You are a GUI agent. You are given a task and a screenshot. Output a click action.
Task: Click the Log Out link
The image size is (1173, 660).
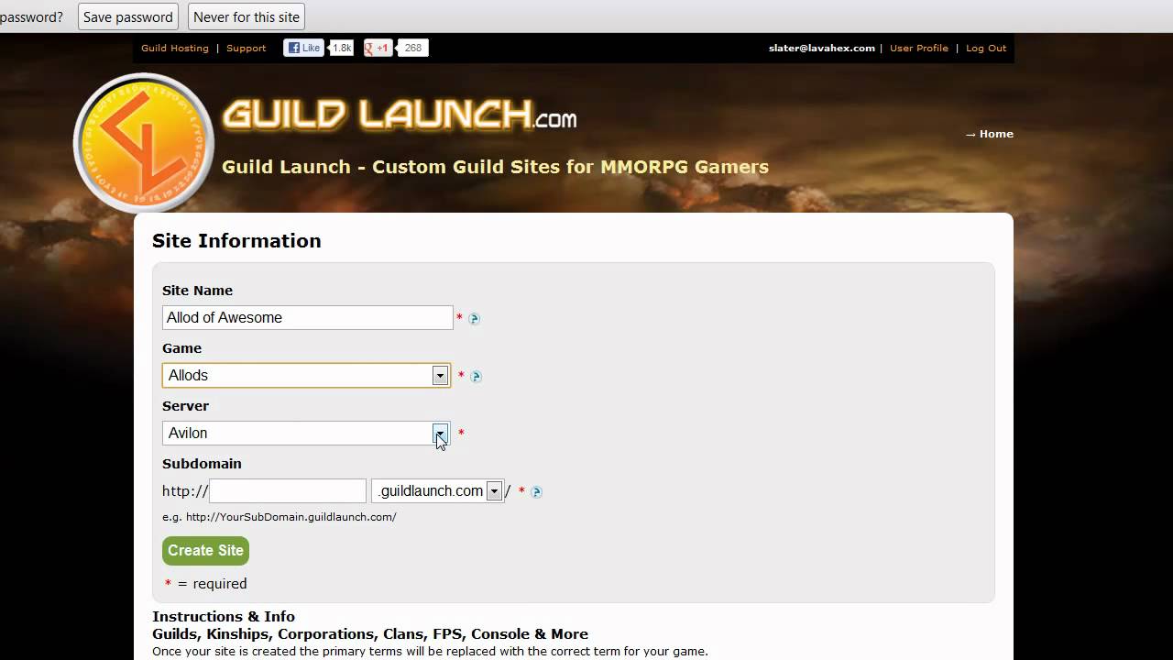pos(986,48)
